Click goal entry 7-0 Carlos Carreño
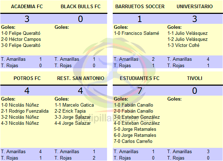Viewport: 223px width, 161px height. click(x=133, y=141)
